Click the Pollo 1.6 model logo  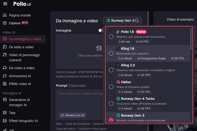coord(118,32)
